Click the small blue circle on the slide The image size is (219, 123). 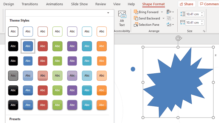(133, 69)
